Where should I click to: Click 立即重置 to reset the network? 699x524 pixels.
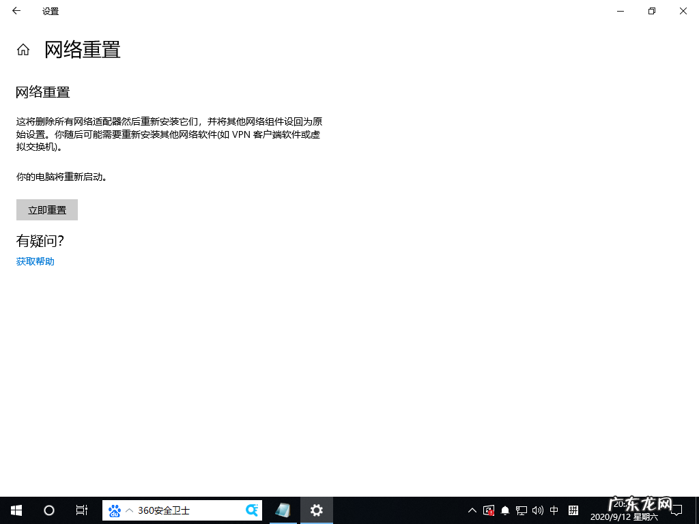46,209
